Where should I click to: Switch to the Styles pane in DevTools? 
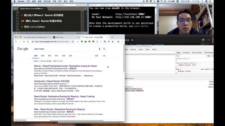point(178,53)
